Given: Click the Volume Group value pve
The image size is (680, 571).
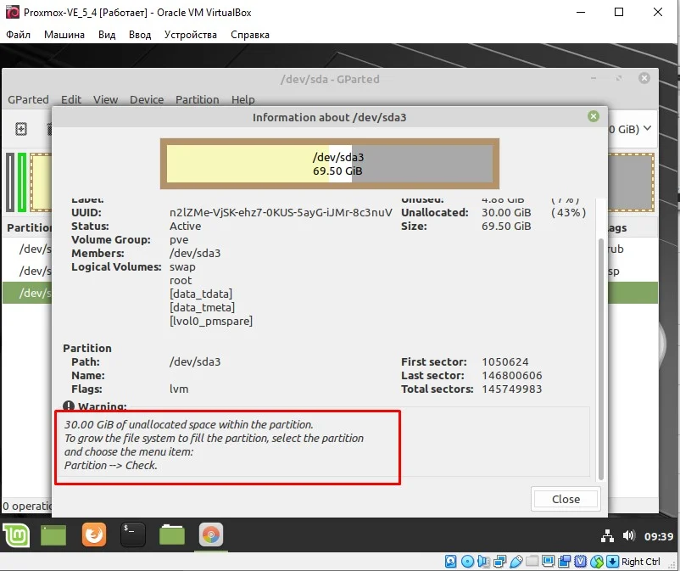Looking at the screenshot, I should tap(179, 240).
